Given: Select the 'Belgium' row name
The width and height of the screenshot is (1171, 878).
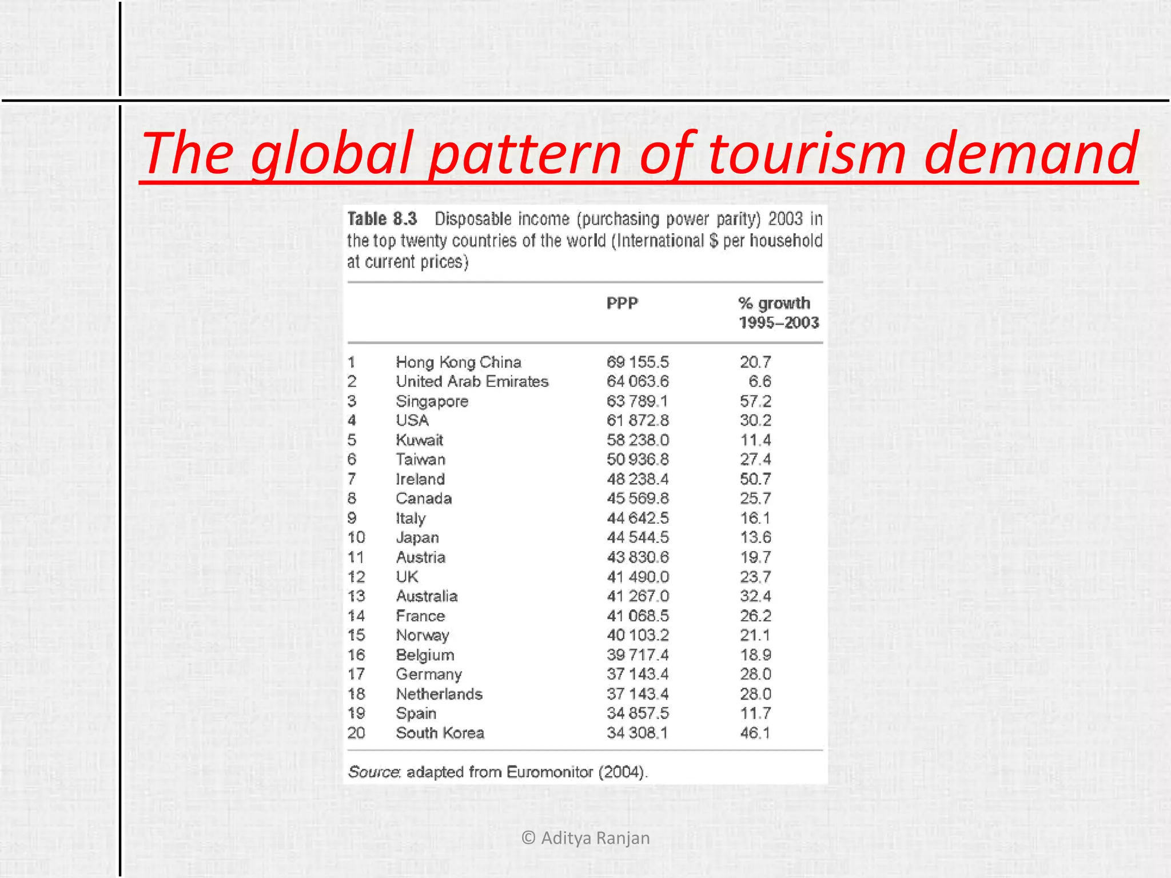Looking at the screenshot, I should 425,655.
